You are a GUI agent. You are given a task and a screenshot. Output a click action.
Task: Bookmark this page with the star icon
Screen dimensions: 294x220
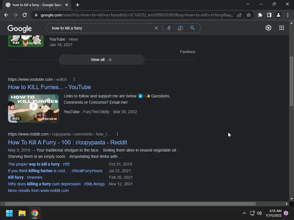248,15
